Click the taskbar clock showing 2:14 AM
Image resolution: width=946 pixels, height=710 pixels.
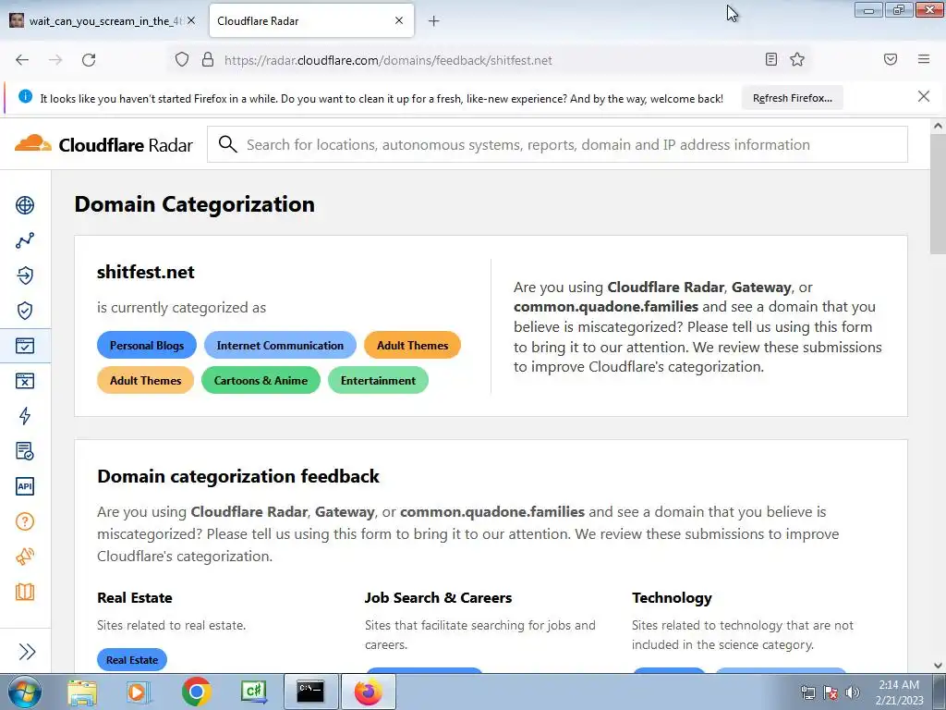pos(899,692)
